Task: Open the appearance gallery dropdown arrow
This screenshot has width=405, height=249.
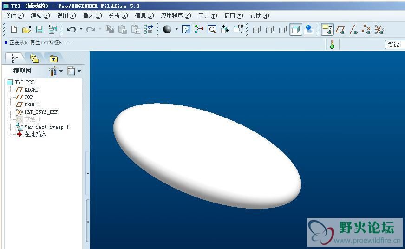Action: click(x=176, y=29)
